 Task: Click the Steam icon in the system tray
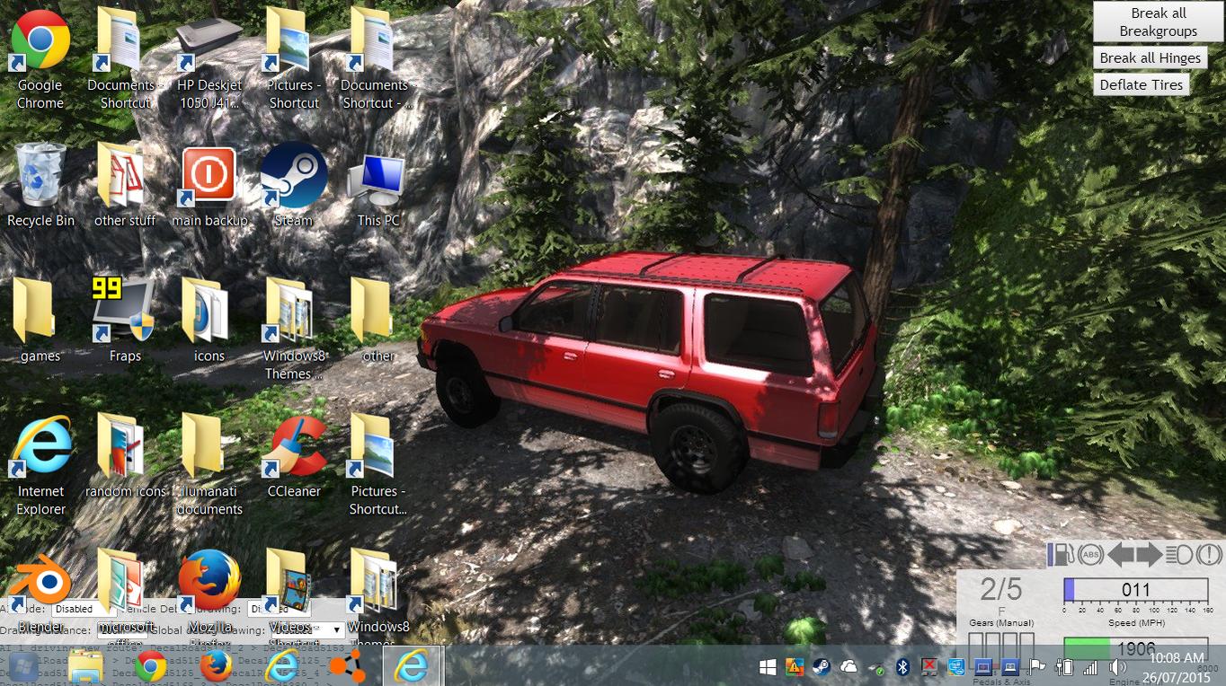tap(821, 667)
